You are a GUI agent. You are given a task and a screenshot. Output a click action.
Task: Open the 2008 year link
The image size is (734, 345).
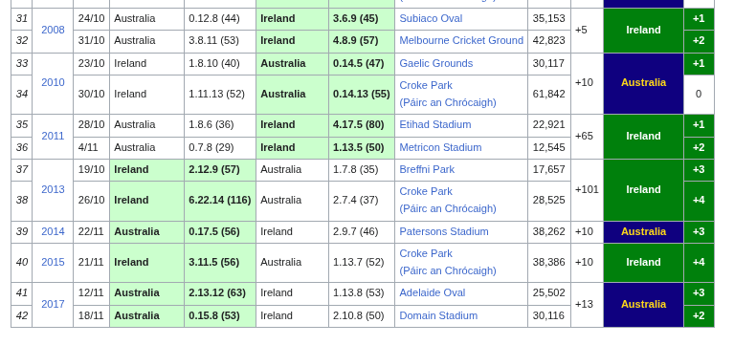[x=53, y=30]
